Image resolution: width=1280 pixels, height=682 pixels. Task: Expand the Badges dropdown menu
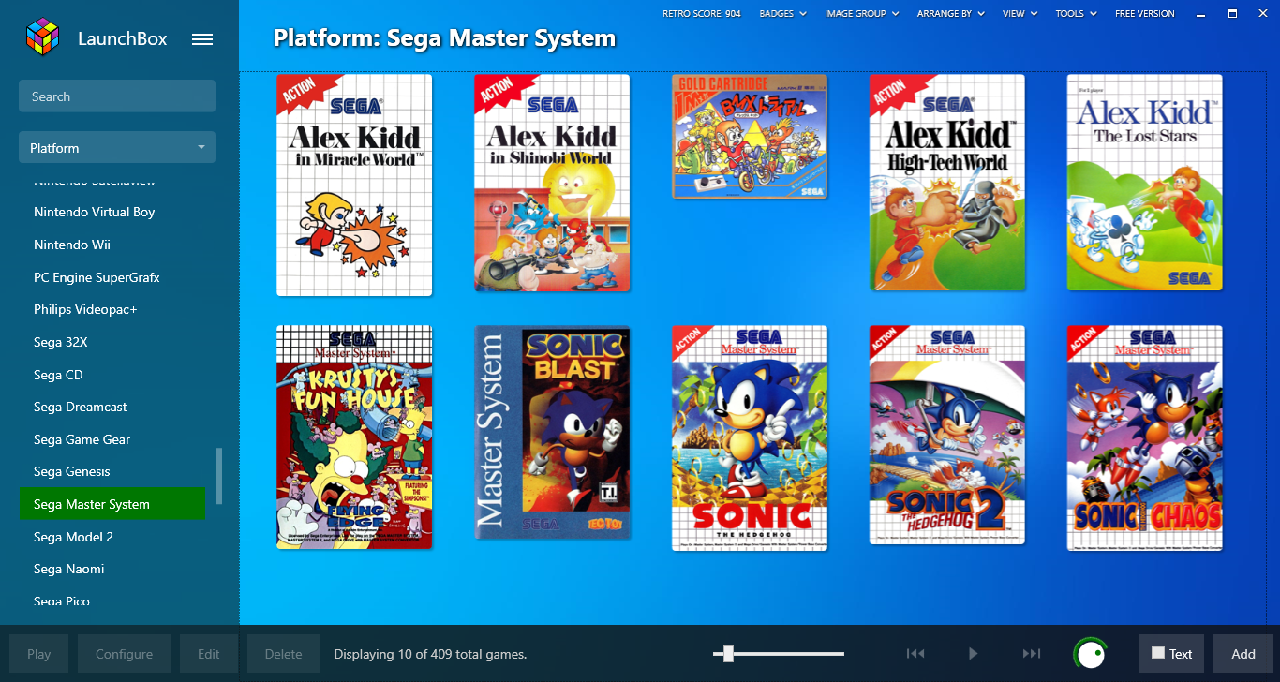coord(782,14)
